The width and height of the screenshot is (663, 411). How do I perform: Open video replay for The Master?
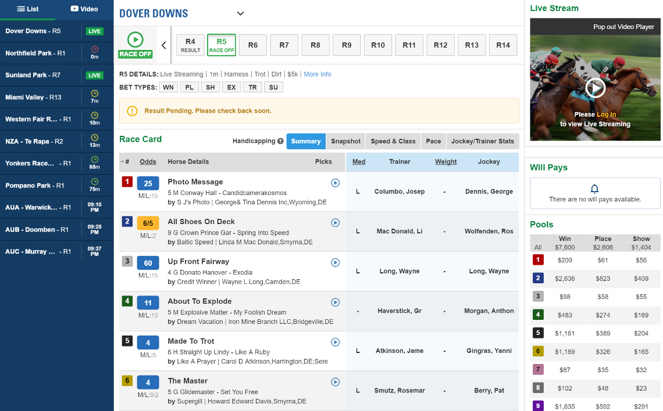click(x=335, y=381)
